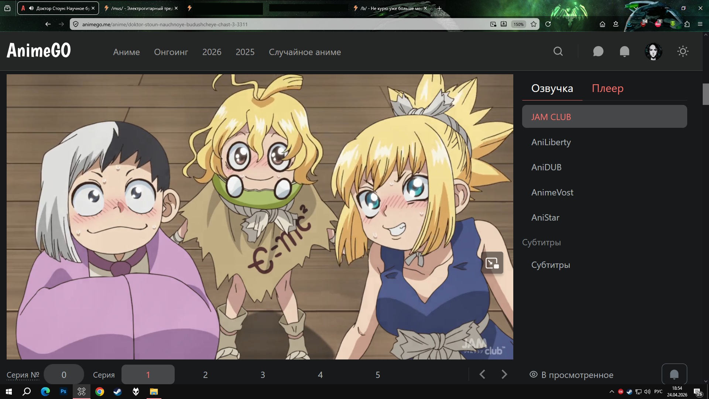Open the taskbar volume control

(x=647, y=392)
